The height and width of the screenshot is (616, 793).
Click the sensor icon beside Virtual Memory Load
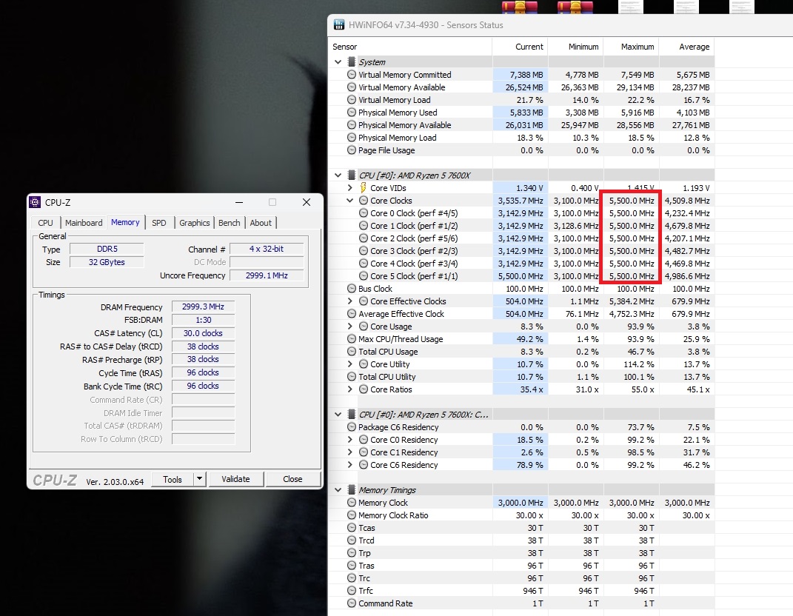352,100
